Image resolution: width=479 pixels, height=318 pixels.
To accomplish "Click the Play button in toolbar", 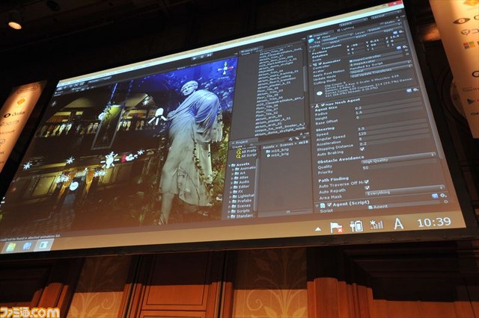I will click(x=195, y=58).
